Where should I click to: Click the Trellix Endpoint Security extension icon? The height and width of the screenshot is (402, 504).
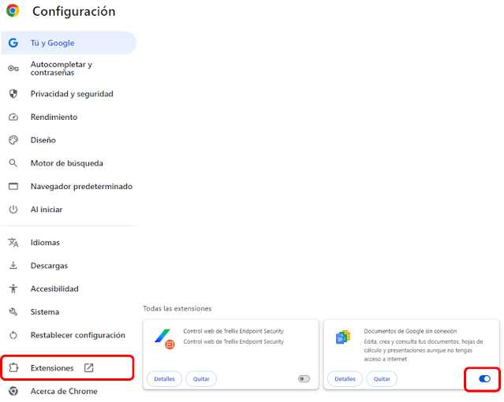[165, 339]
